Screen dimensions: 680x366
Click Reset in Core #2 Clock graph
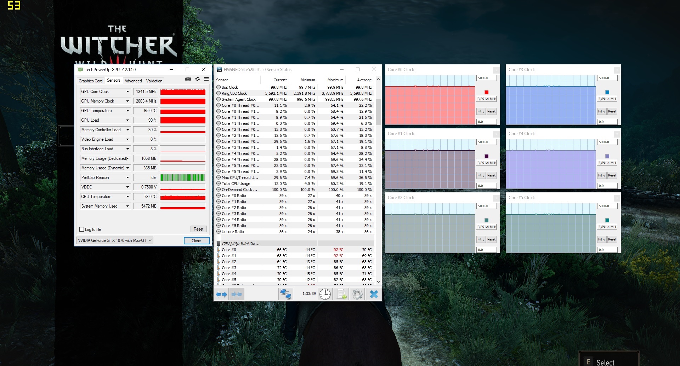tap(491, 239)
